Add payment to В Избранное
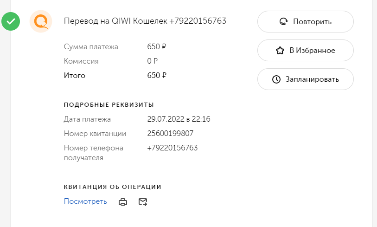The height and width of the screenshot is (227, 377). pyautogui.click(x=305, y=50)
